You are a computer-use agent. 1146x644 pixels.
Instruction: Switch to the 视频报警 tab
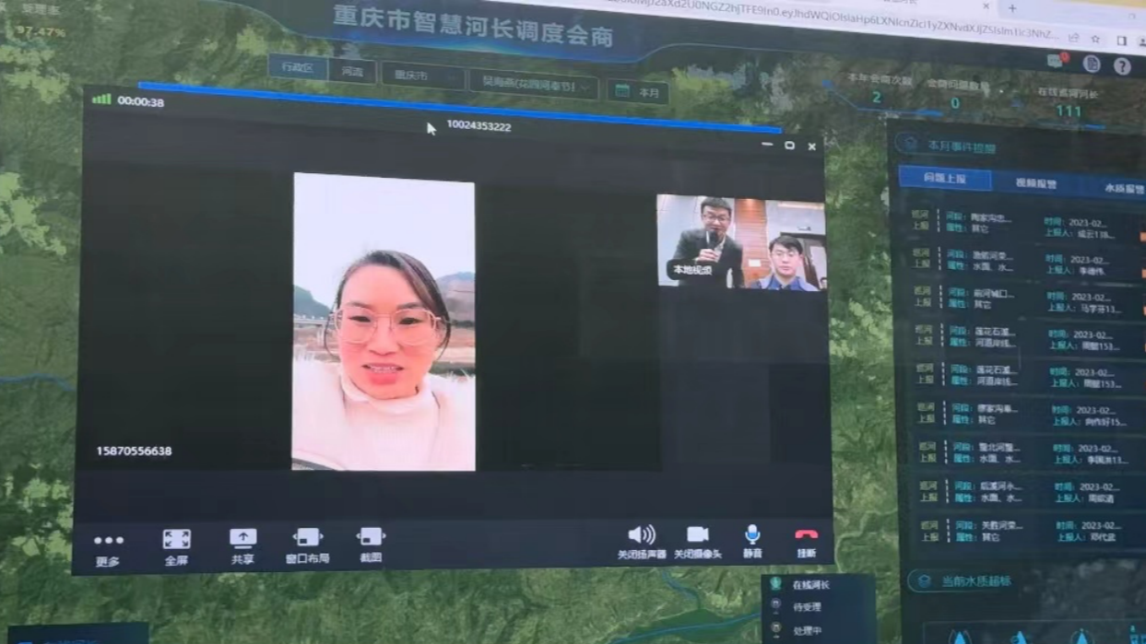[x=1035, y=183]
